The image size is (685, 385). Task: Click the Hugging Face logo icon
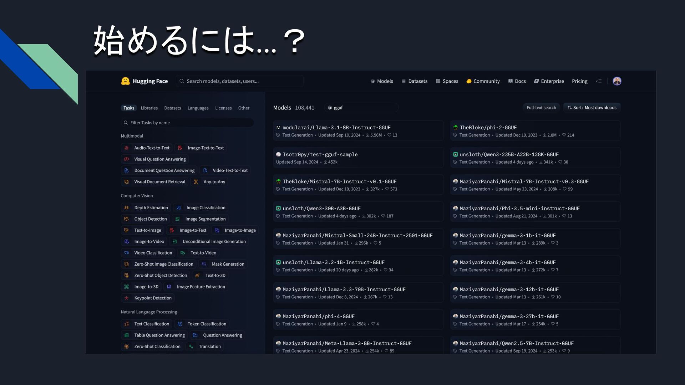[x=125, y=81]
